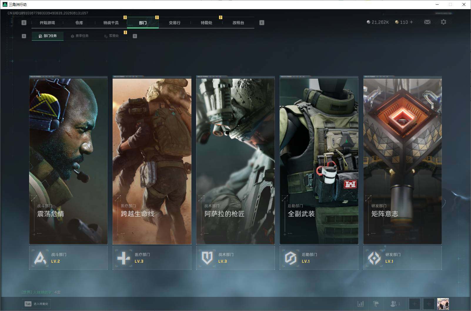Open the 震荡危情 combat department card
Viewport: 471px width, 311px height.
pyautogui.click(x=68, y=160)
